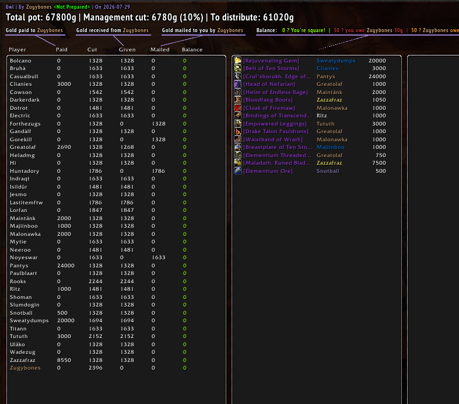Screen dimensions: 459x404
Task: Click the Cloak of Firemaw icon
Action: (238, 108)
